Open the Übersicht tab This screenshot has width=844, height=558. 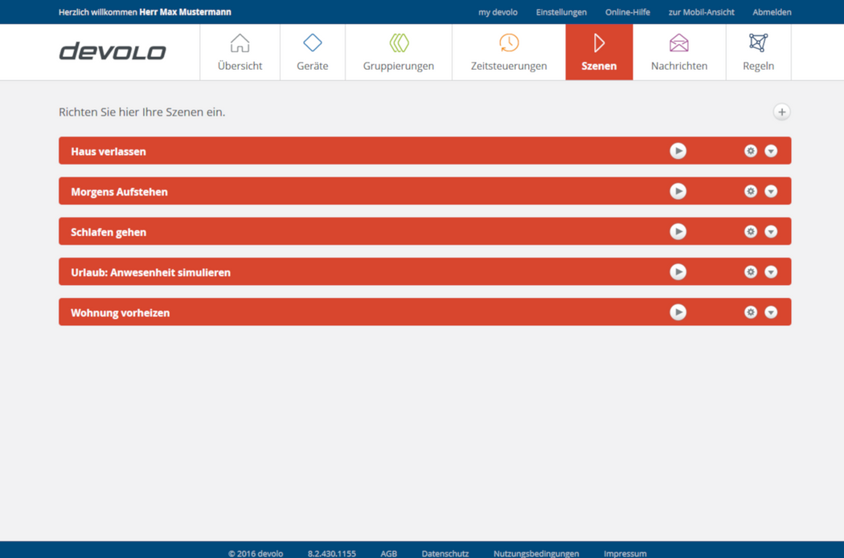(x=240, y=52)
